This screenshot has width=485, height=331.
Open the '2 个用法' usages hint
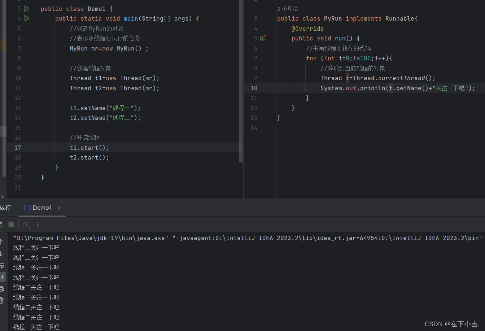(288, 9)
